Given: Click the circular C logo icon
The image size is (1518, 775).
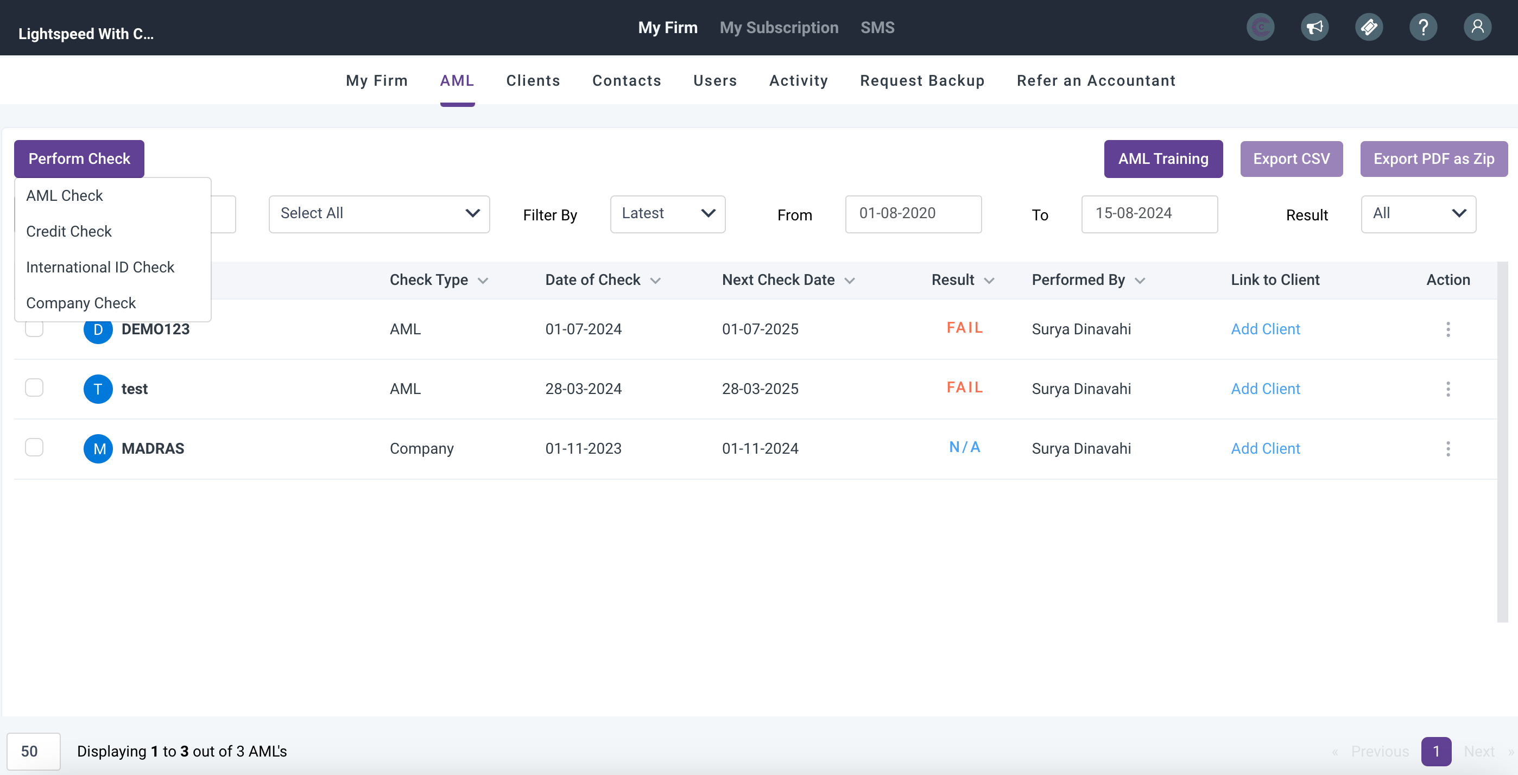Looking at the screenshot, I should click(x=1260, y=27).
